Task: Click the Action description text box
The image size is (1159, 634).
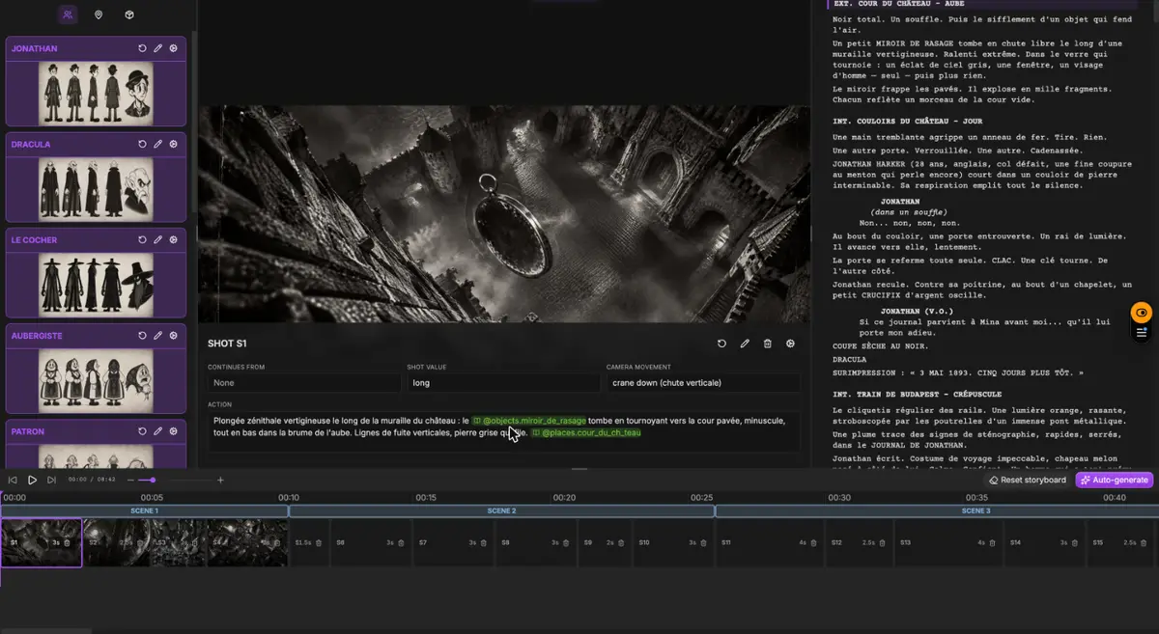Action: tap(503, 431)
